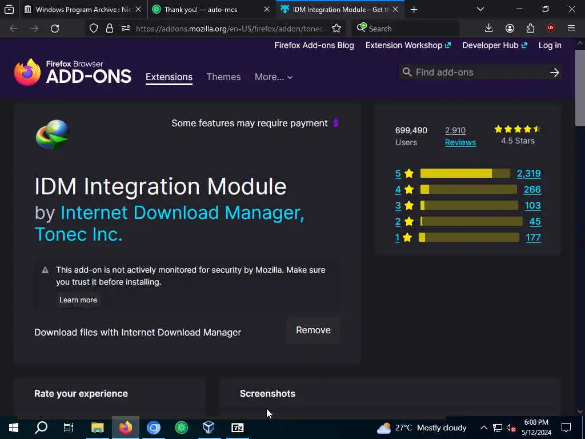
Task: Open File Explorer from taskbar
Action: point(97,428)
